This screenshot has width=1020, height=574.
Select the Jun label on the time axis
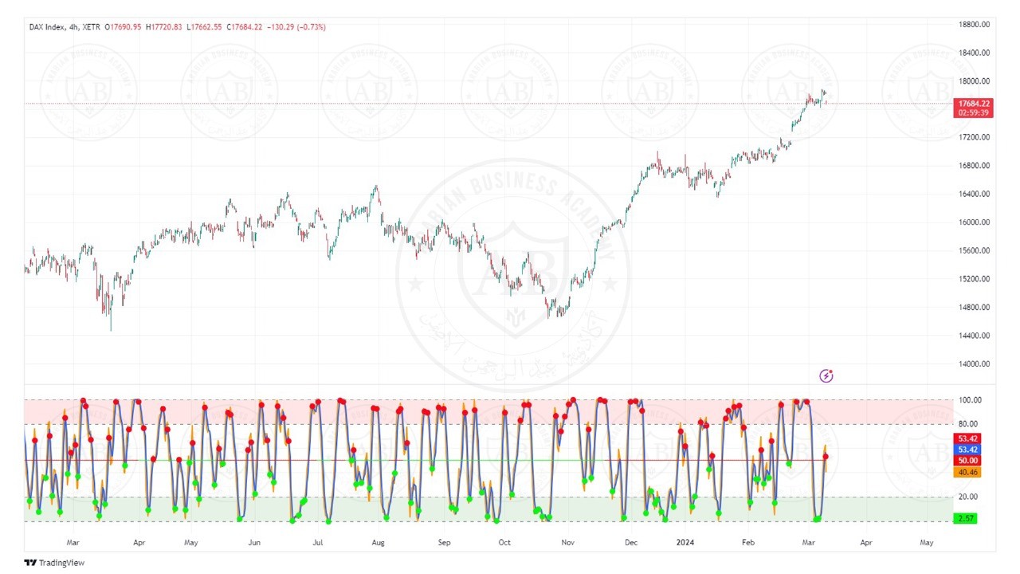click(253, 542)
